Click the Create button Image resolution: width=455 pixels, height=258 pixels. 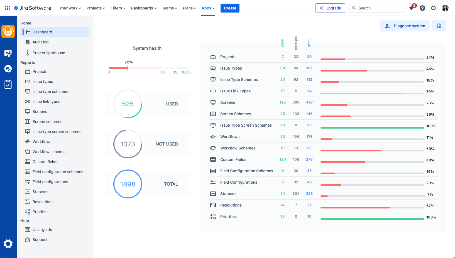(230, 8)
